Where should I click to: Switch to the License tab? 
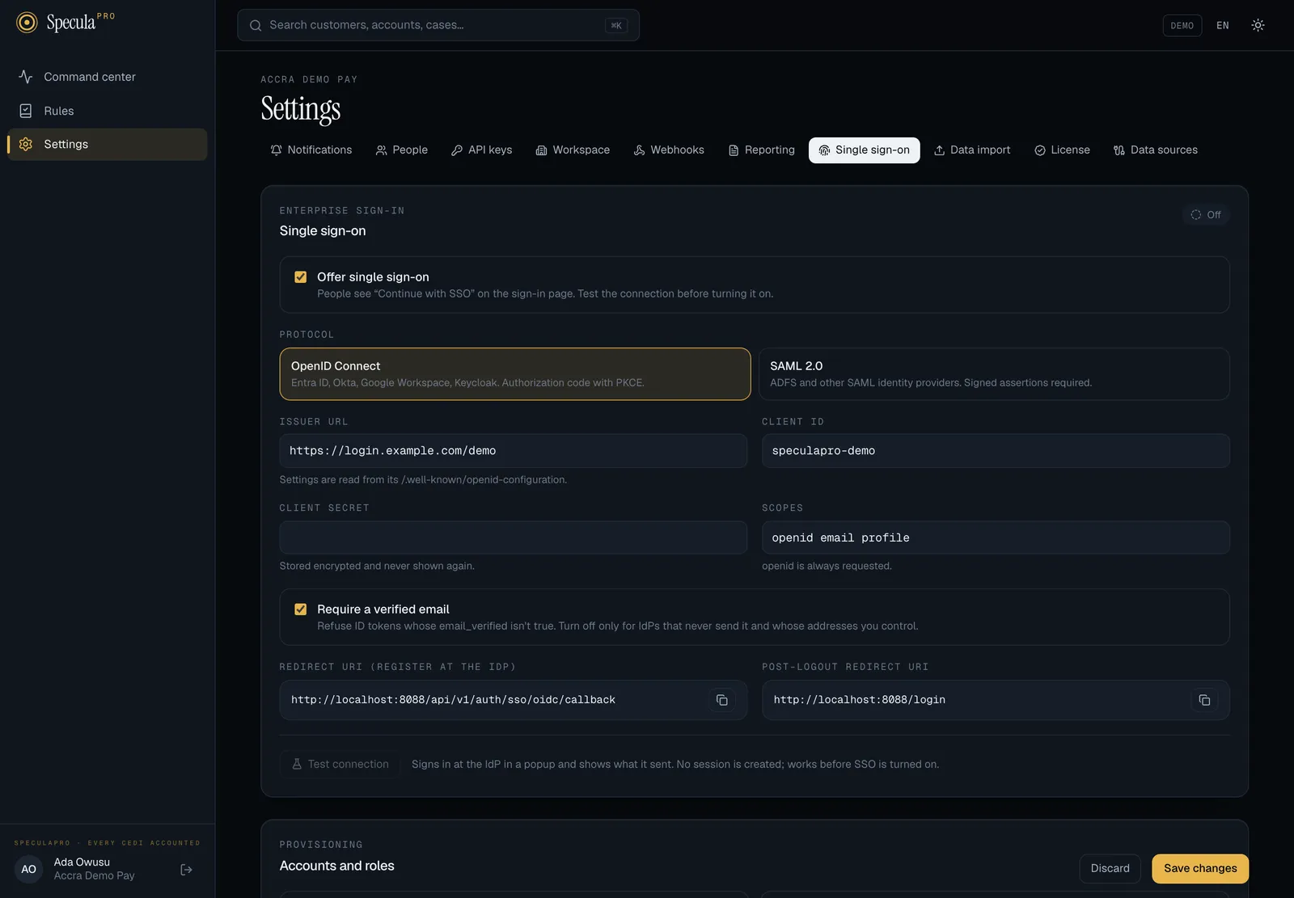(x=1063, y=150)
